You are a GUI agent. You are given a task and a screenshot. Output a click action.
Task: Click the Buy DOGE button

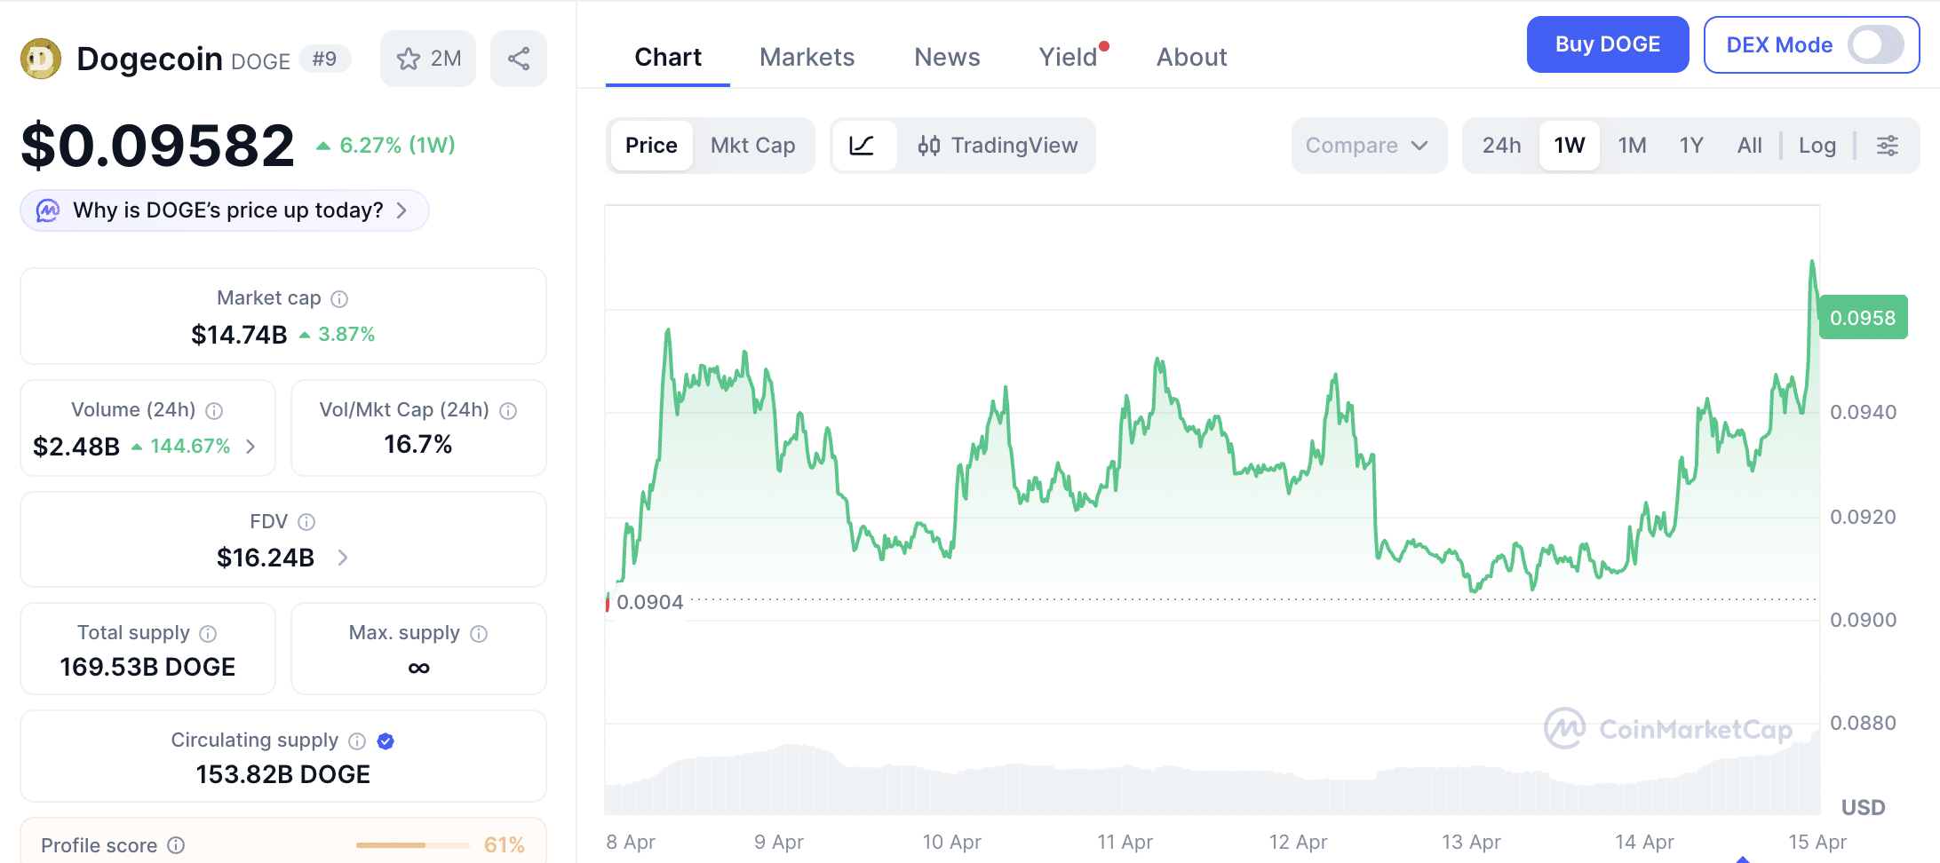click(x=1607, y=45)
